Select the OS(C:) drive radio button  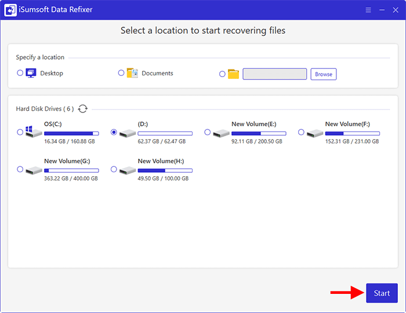(x=20, y=132)
